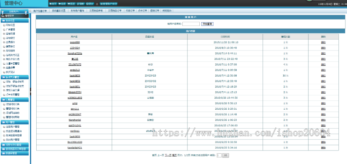Collapse the 系统设置 sidebar section
This screenshot has width=347, height=164.
coord(15,20)
